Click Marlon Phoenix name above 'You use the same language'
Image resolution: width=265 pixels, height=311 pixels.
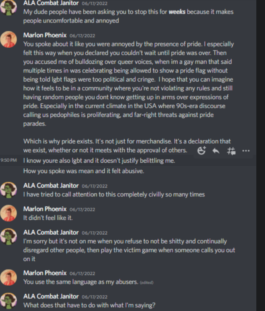[x=45, y=273]
